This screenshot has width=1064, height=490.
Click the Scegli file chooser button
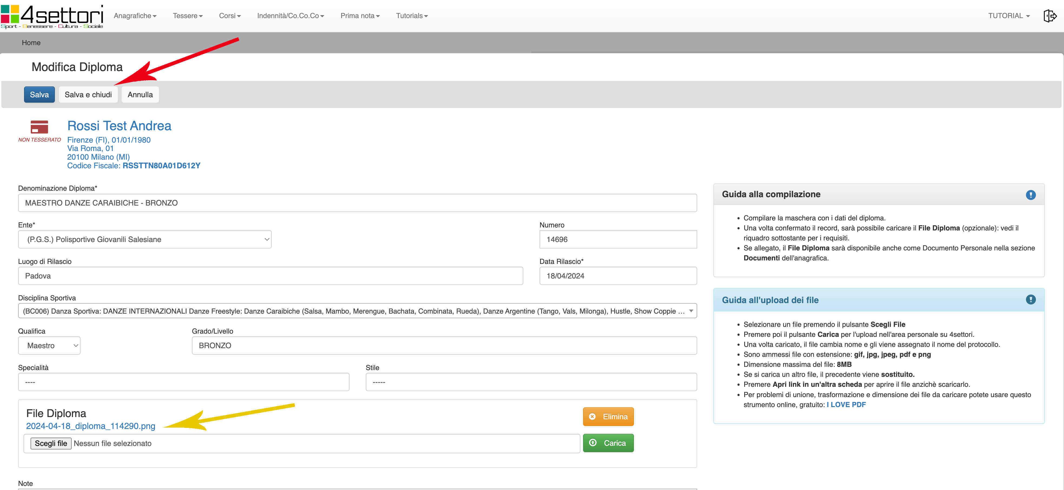pos(51,443)
